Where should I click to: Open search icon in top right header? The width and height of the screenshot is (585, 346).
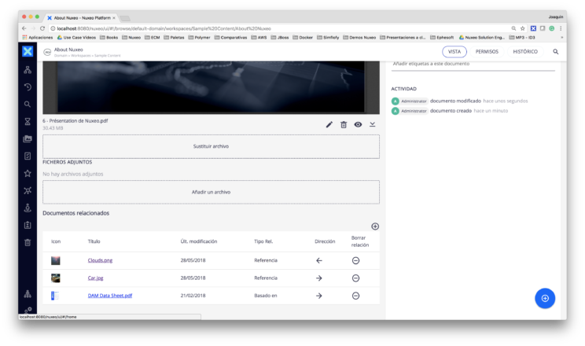(x=556, y=52)
